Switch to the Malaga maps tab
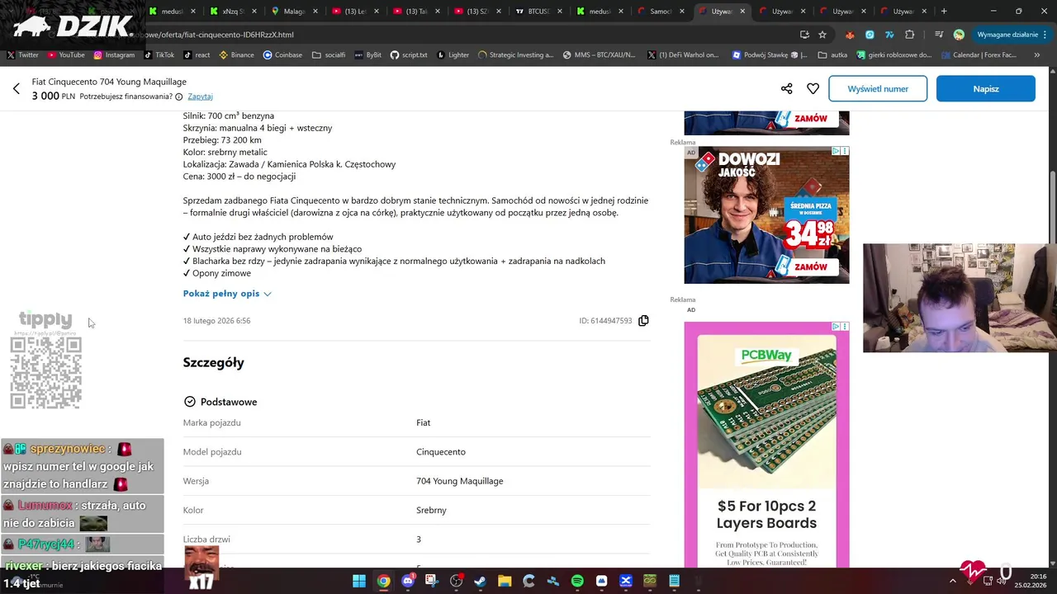1057x594 pixels. (x=294, y=12)
